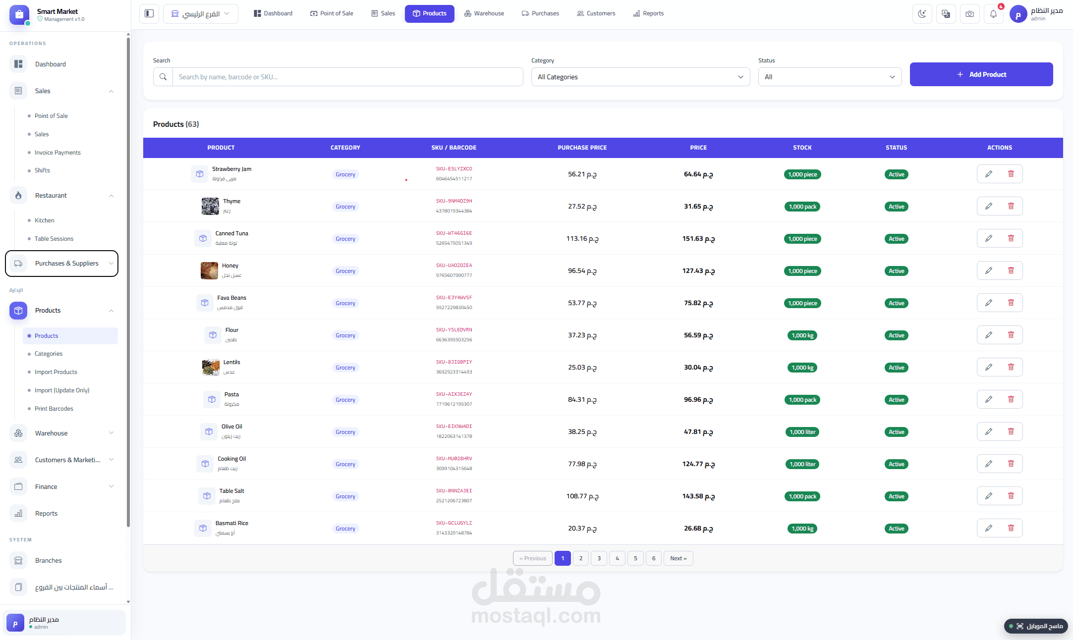The height and width of the screenshot is (640, 1073).
Task: Open the Reports top navigation tab
Action: click(648, 13)
